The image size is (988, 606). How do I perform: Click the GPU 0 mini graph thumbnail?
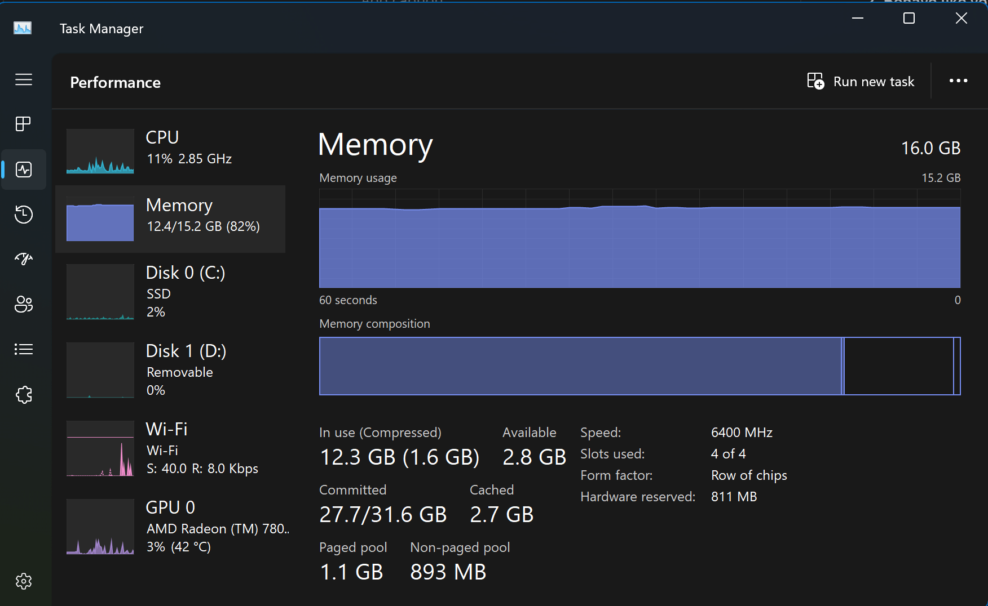pyautogui.click(x=100, y=527)
